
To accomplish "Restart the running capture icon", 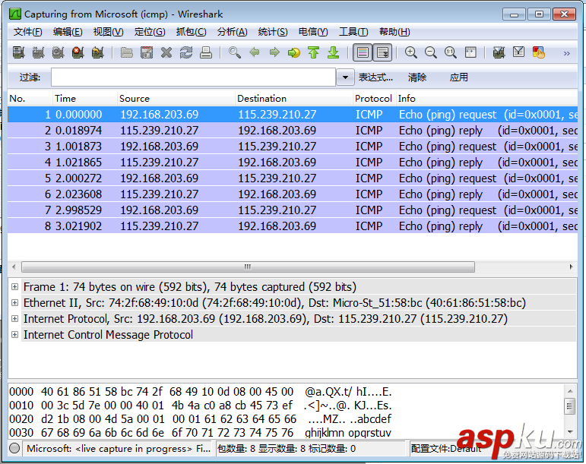I will [97, 52].
